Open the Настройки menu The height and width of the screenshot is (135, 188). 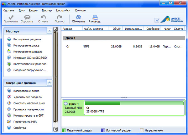(64, 10)
